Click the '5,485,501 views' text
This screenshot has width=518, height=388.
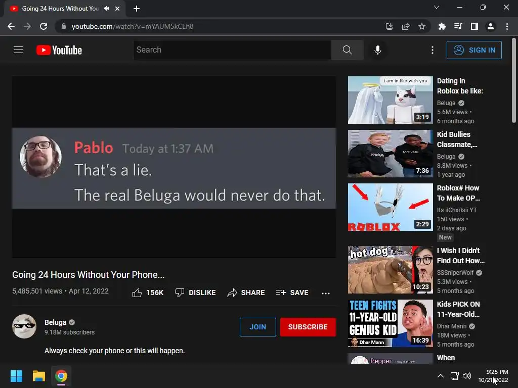pyautogui.click(x=37, y=291)
